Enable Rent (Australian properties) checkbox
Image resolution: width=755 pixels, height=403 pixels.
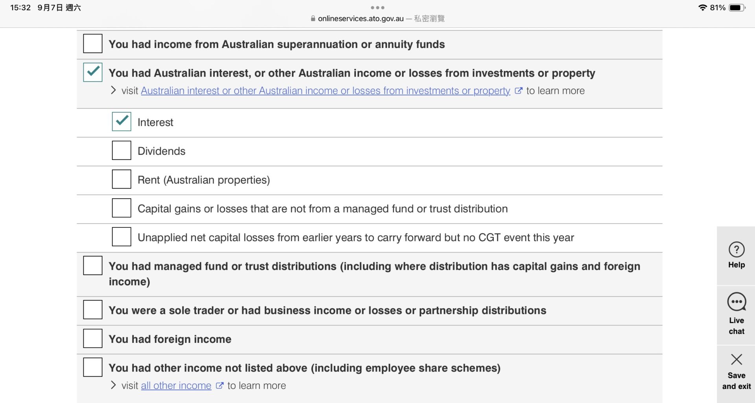click(x=122, y=180)
